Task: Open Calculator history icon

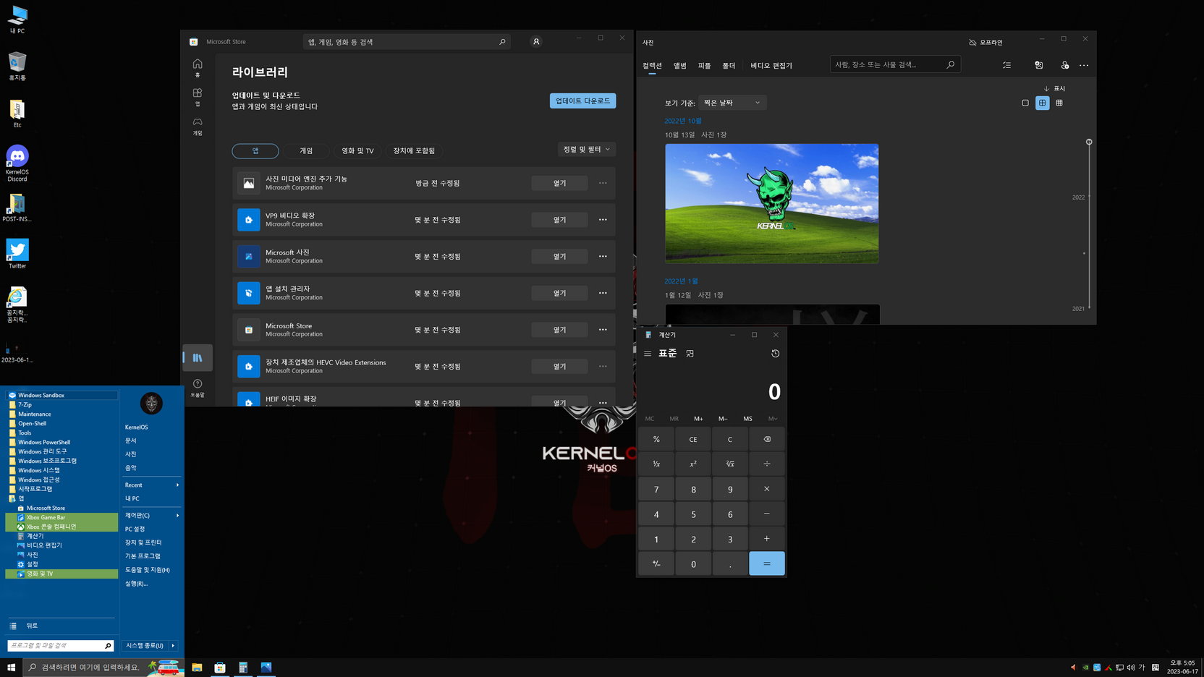Action: 775,354
